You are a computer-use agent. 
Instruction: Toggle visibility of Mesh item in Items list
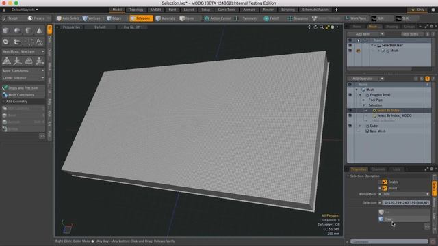click(350, 51)
